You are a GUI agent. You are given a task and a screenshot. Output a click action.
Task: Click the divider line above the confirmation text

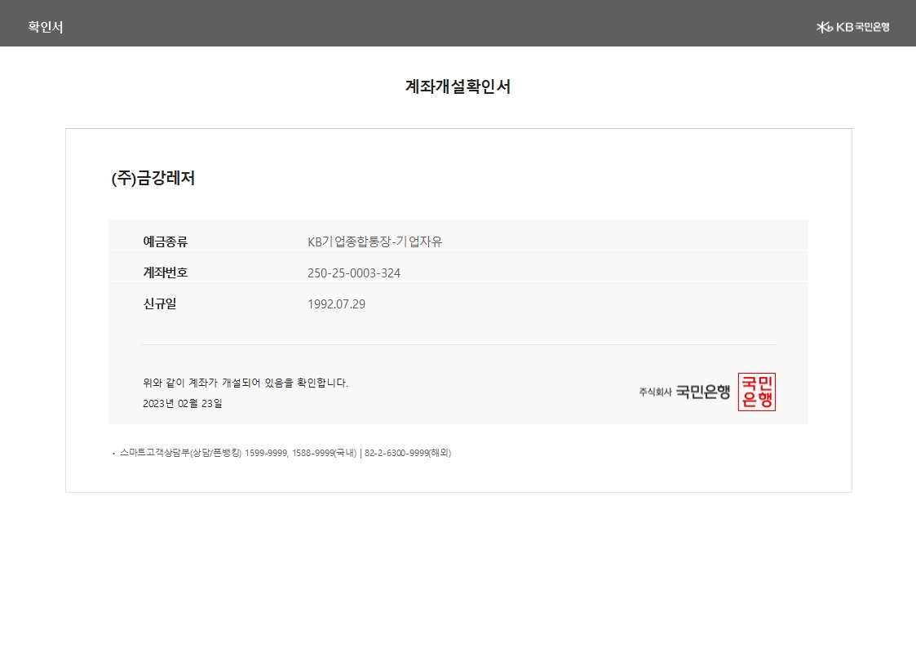[x=458, y=344]
